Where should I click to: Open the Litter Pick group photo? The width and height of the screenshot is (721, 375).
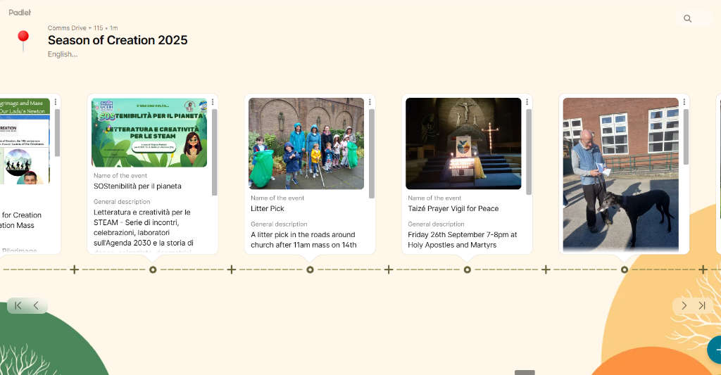(306, 144)
